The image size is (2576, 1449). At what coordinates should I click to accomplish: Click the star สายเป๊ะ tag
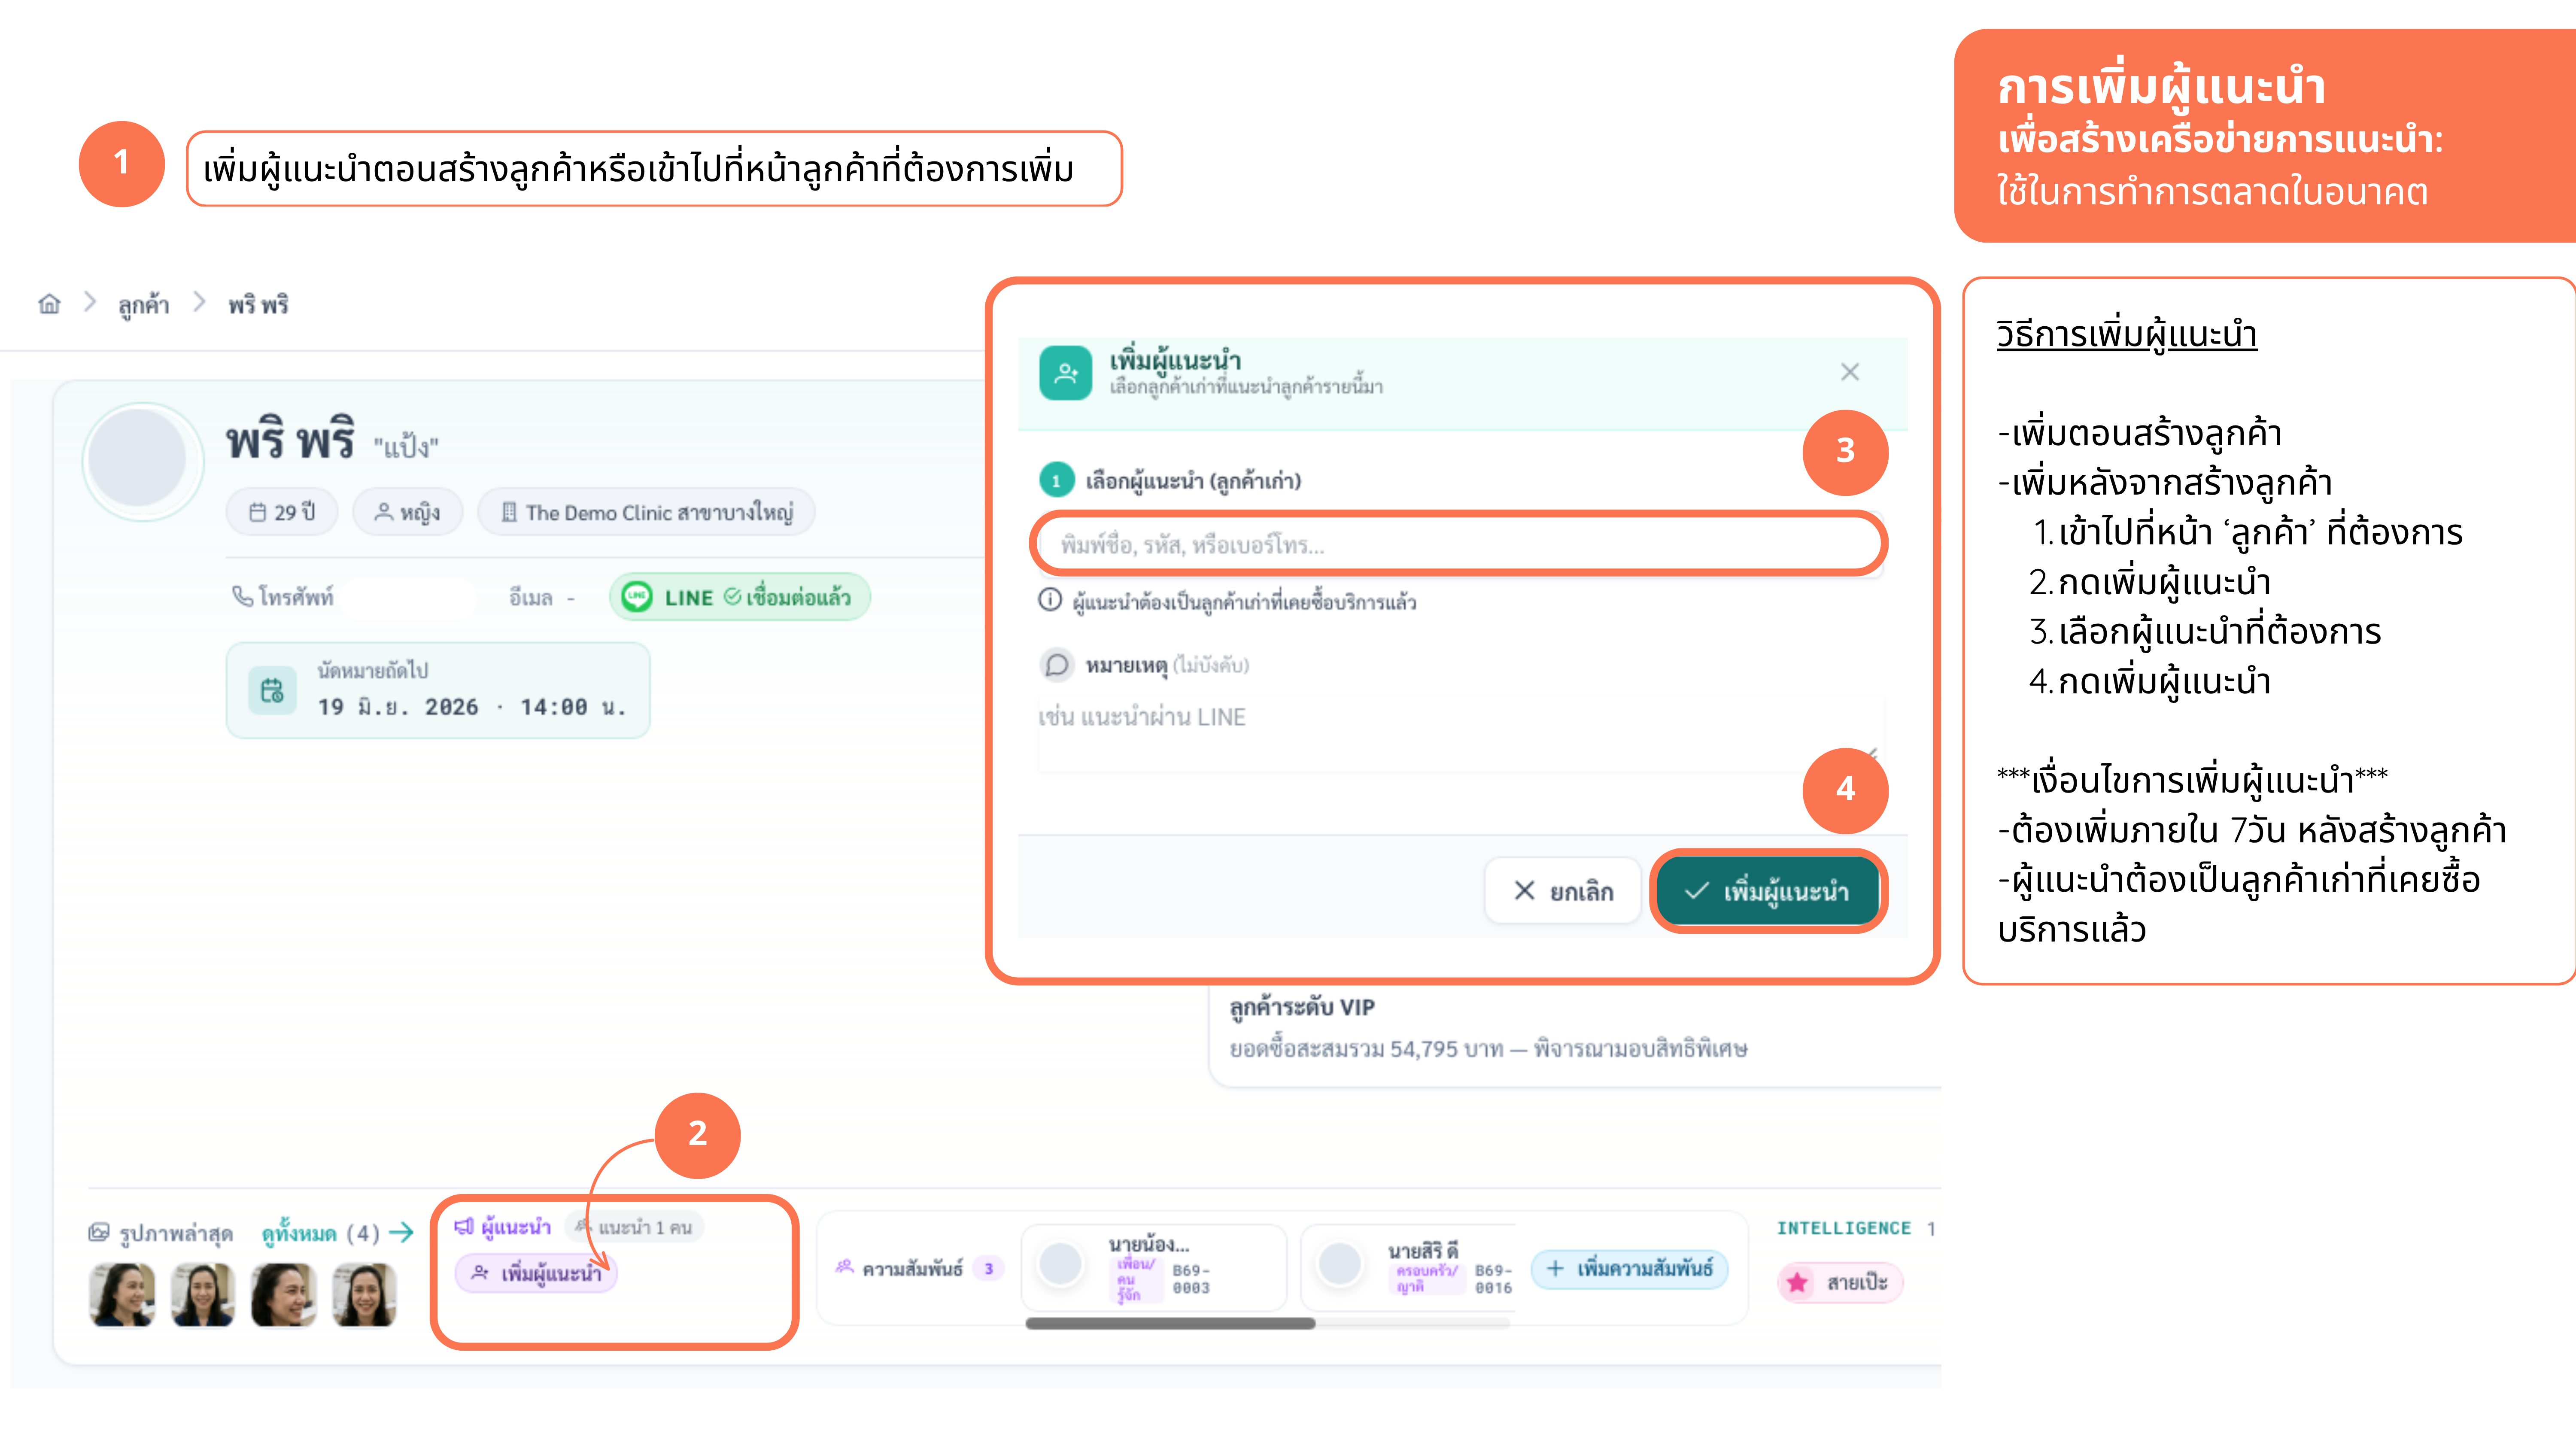pos(1840,1282)
